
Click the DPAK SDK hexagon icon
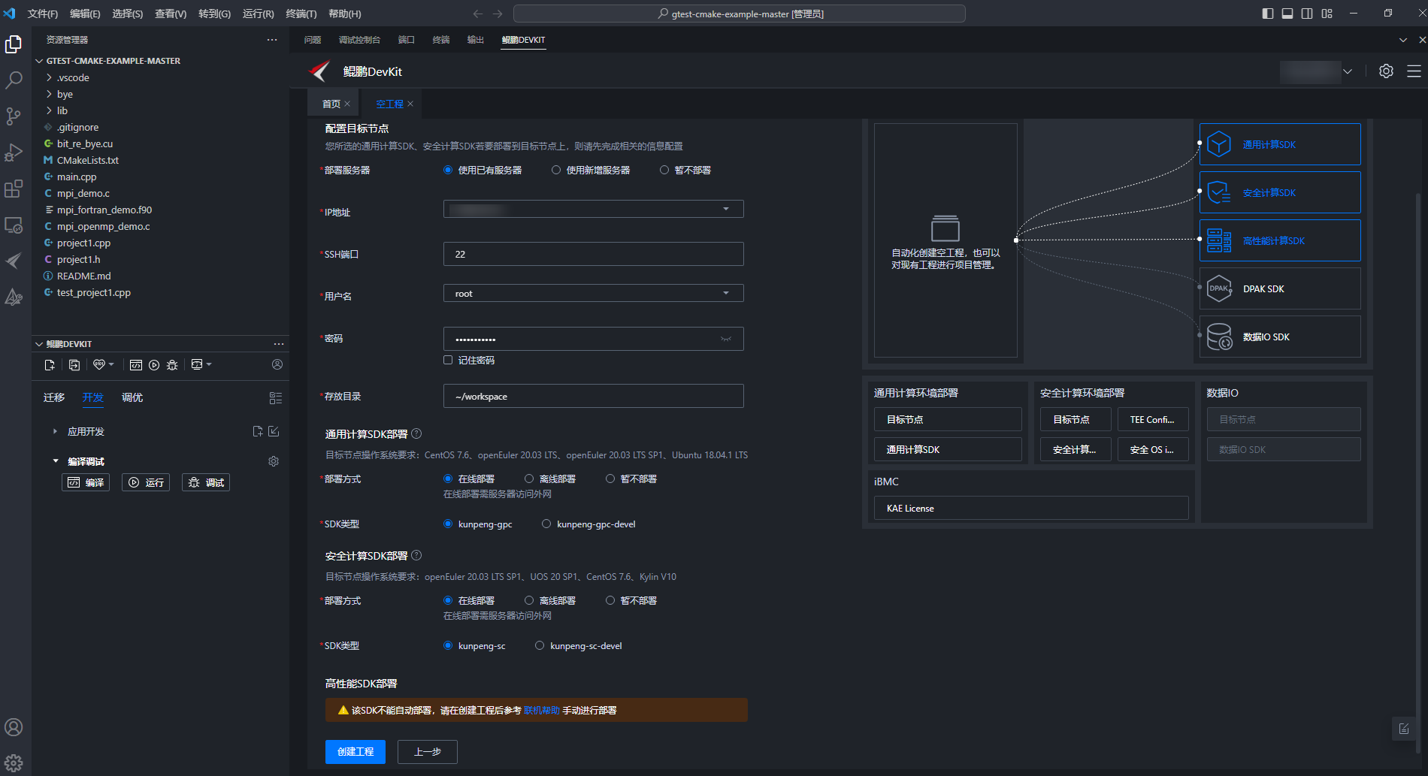click(1218, 288)
